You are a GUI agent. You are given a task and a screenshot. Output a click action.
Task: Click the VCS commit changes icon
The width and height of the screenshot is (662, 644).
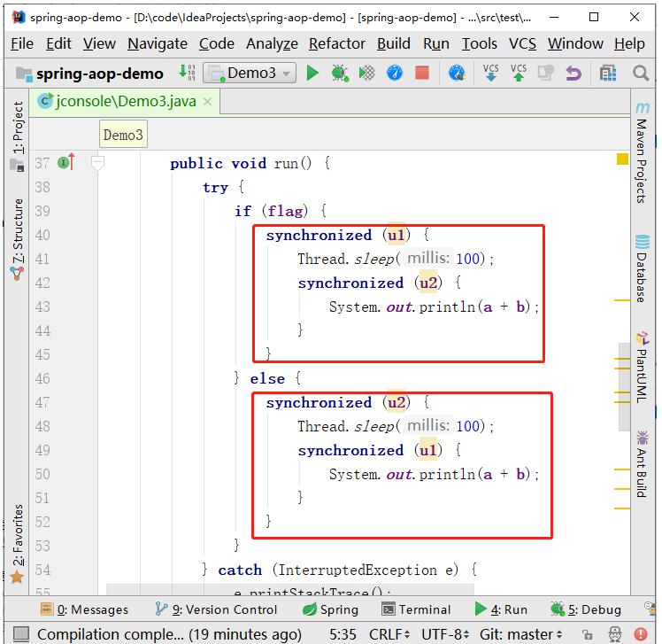click(x=519, y=74)
